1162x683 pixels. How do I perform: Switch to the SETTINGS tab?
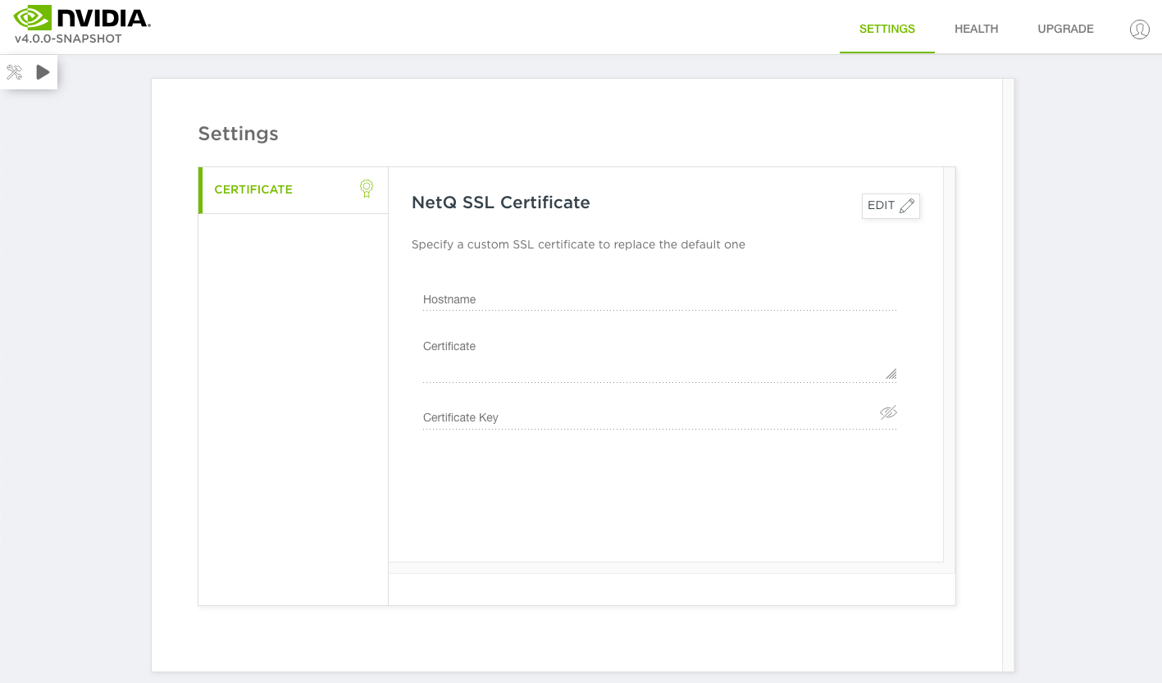tap(886, 29)
